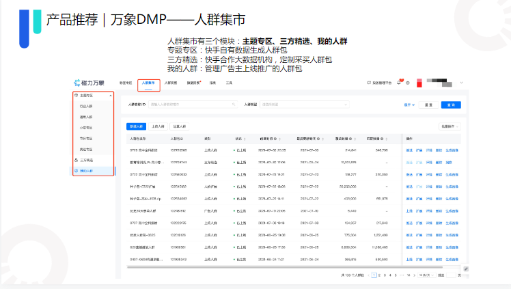The image size is (511, 289).
Task: Open the 工具 tab
Action: 229,83
